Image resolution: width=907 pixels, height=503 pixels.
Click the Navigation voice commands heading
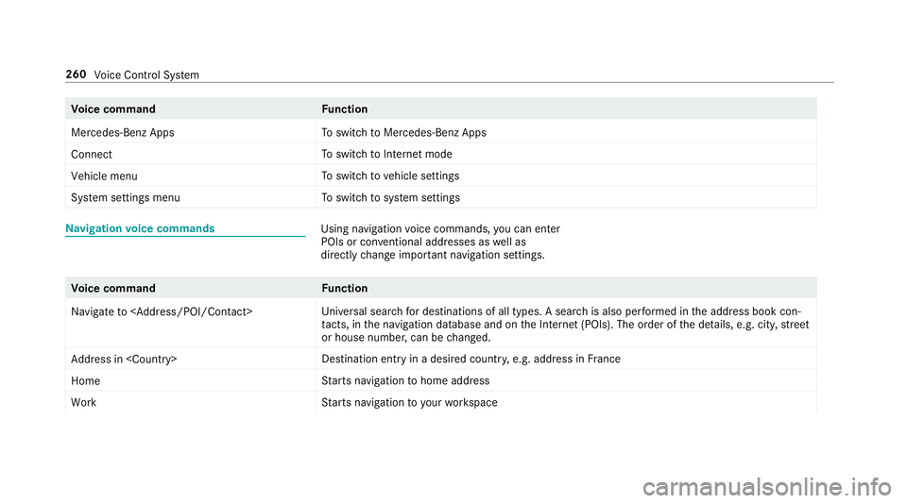(140, 228)
